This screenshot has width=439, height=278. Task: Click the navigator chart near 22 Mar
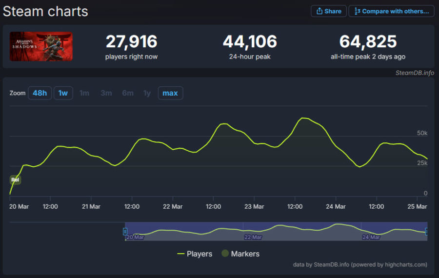[253, 237]
